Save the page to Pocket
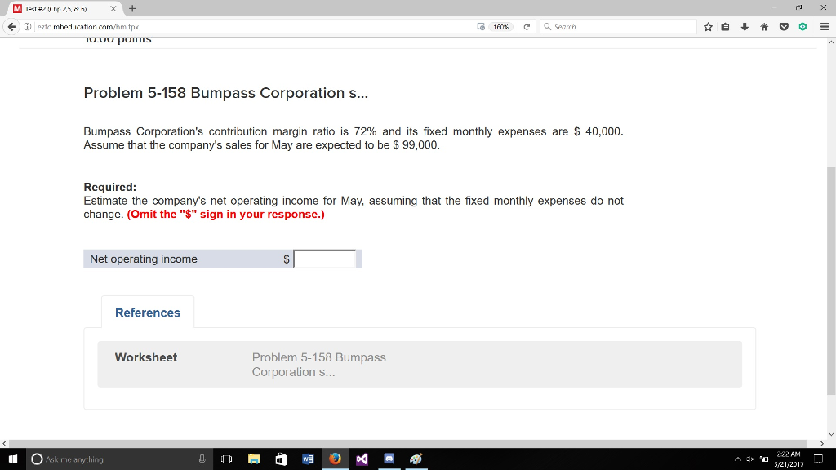This screenshot has height=470, width=836. click(x=782, y=26)
